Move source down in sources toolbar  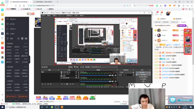pos(73,84)
